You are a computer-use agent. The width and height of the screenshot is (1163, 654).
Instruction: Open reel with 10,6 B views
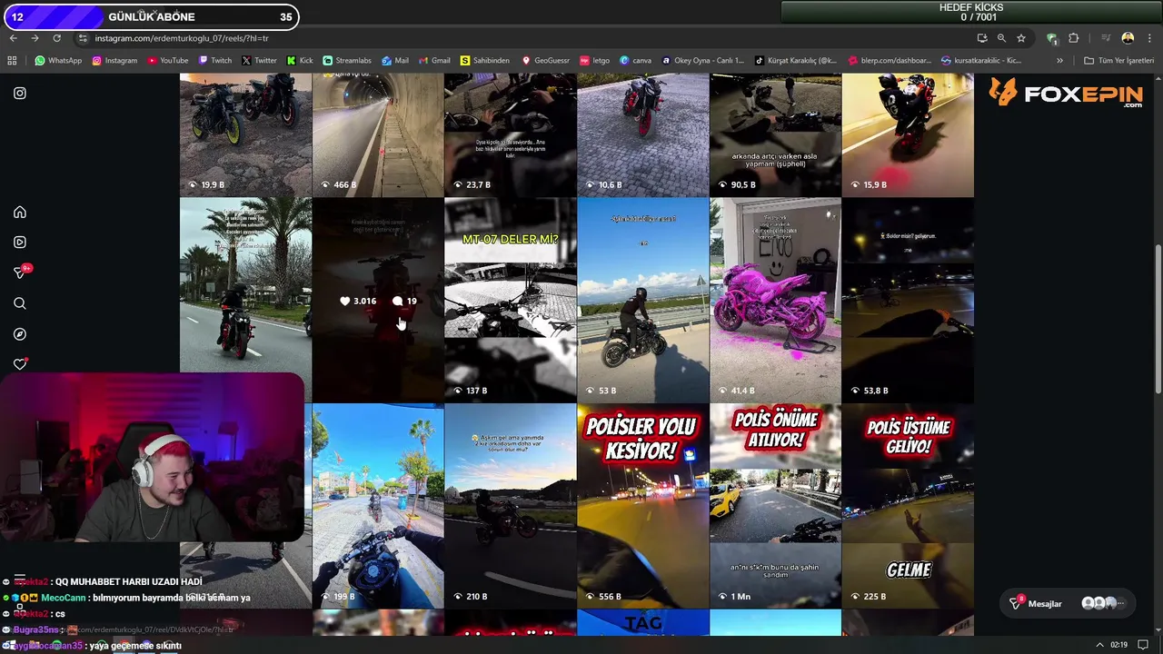tap(642, 136)
